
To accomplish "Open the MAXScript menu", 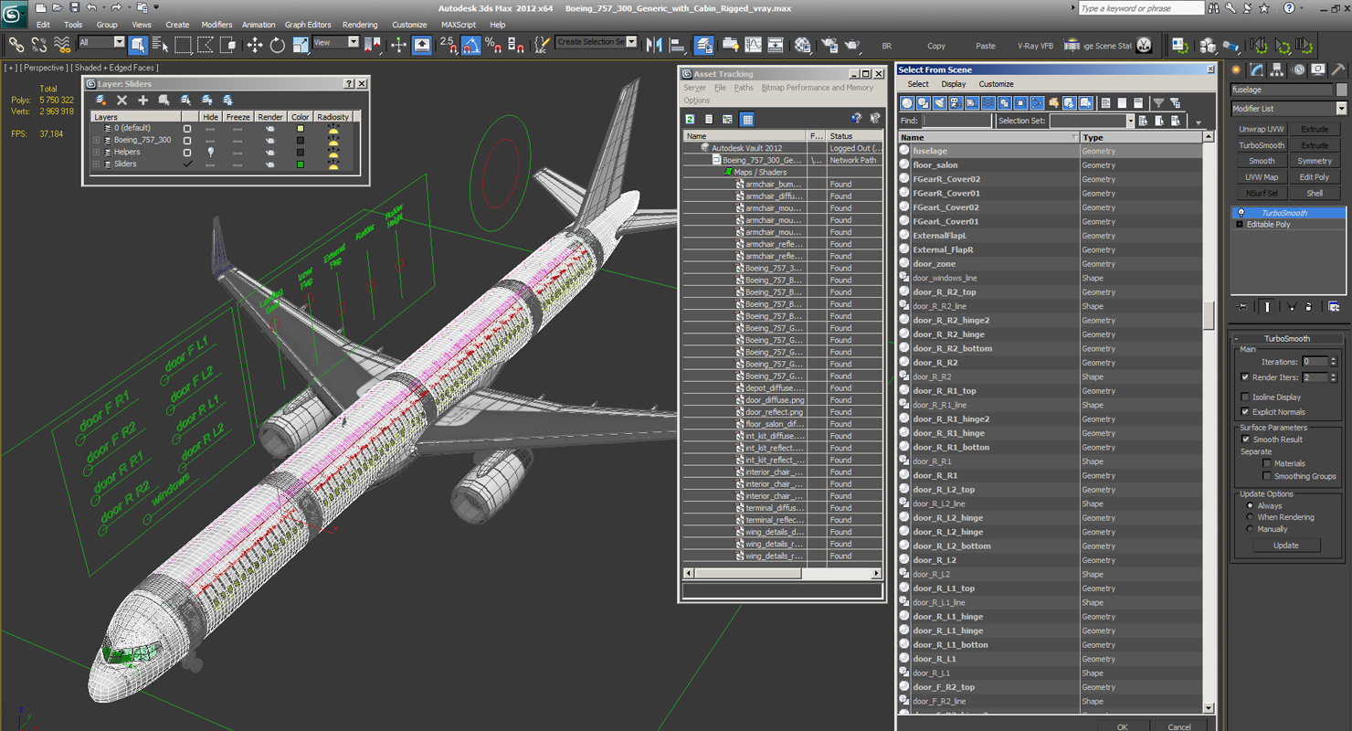I will (459, 25).
